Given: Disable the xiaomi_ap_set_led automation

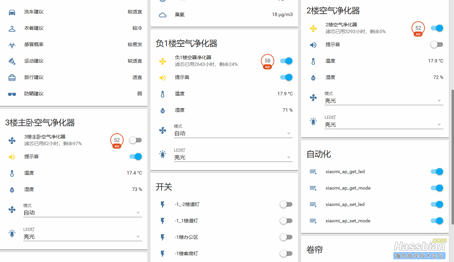Looking at the screenshot, I should [x=437, y=204].
